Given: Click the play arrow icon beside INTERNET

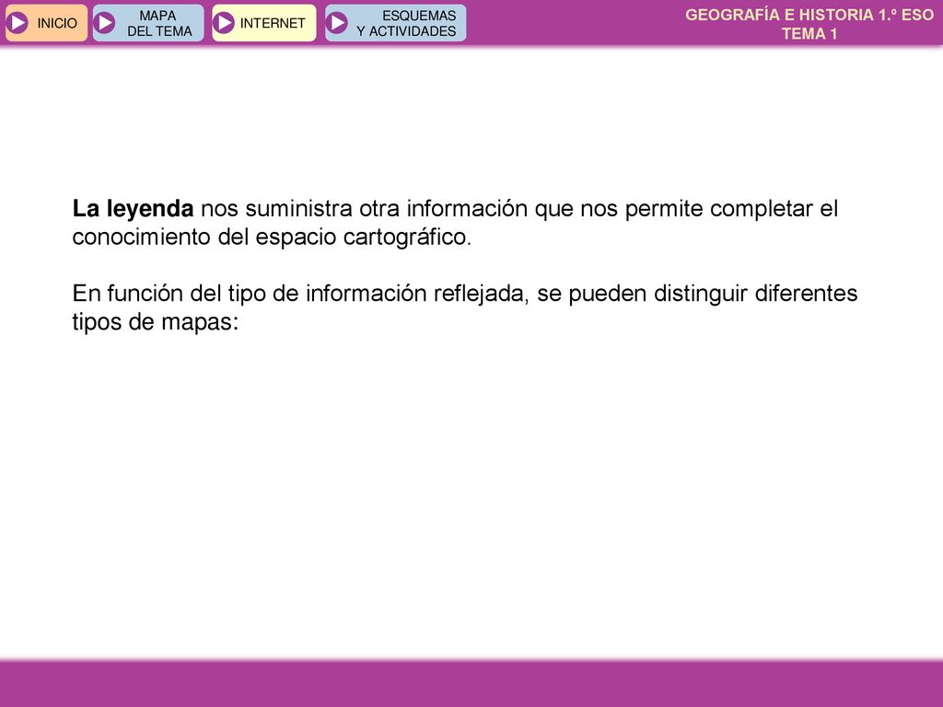Looking at the screenshot, I should (224, 23).
